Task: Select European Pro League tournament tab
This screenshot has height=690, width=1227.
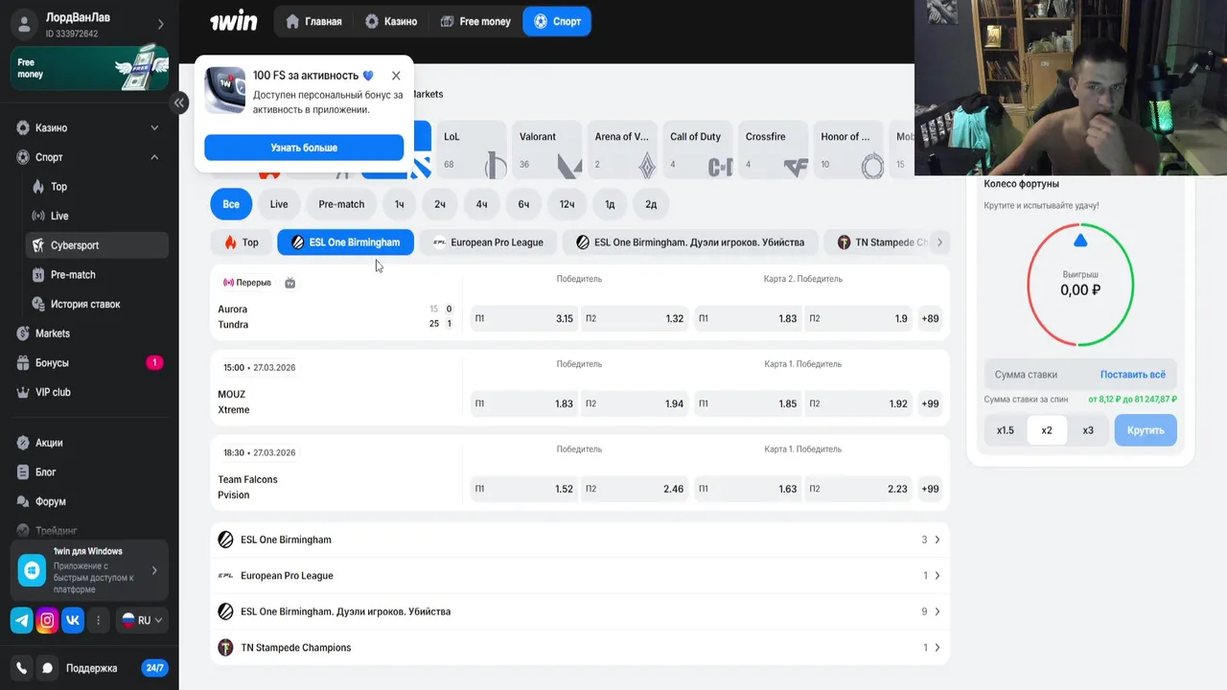Action: 488,242
